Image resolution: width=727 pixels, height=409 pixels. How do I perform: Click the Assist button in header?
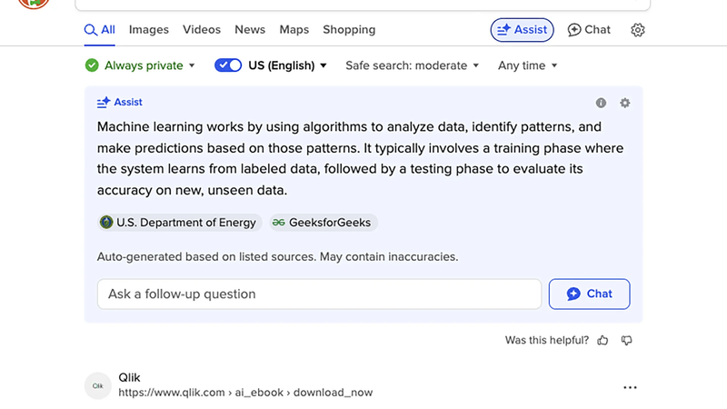[x=522, y=30]
